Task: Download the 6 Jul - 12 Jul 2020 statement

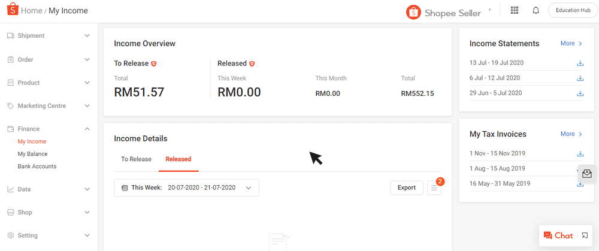Action: pyautogui.click(x=580, y=78)
